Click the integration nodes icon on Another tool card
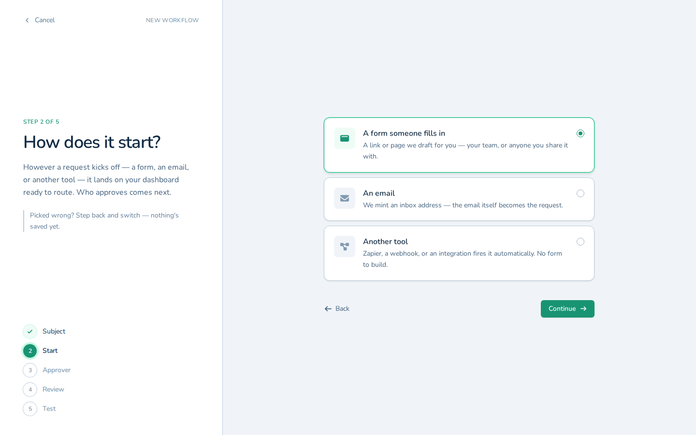 point(345,246)
